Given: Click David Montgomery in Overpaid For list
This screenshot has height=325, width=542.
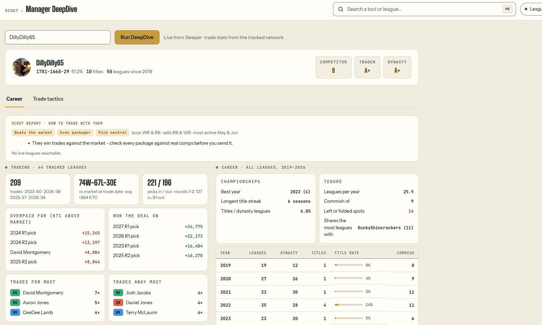Looking at the screenshot, I should coord(30,252).
